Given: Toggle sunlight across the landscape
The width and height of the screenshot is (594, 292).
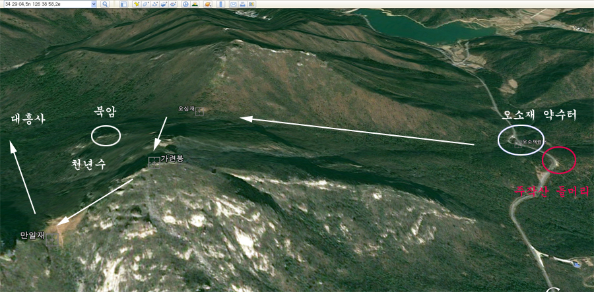Looking at the screenshot, I should coord(195,4).
